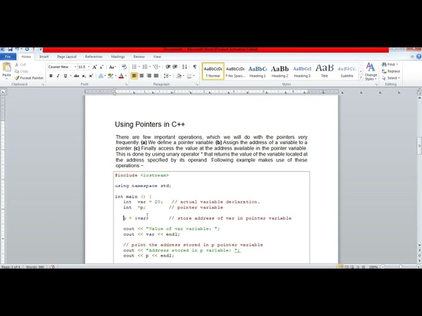Click the Clear Formatting icon
This screenshot has width=422, height=316.
pyautogui.click(x=124, y=67)
